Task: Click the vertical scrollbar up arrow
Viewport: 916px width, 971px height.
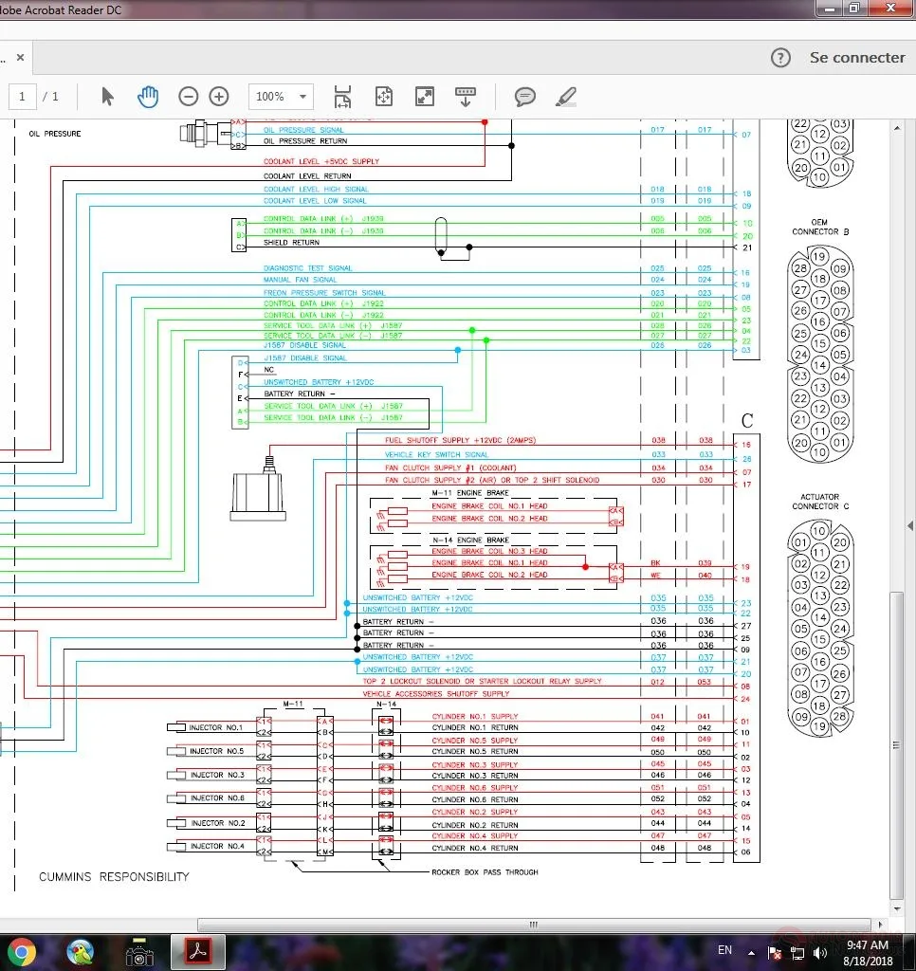Action: [897, 128]
